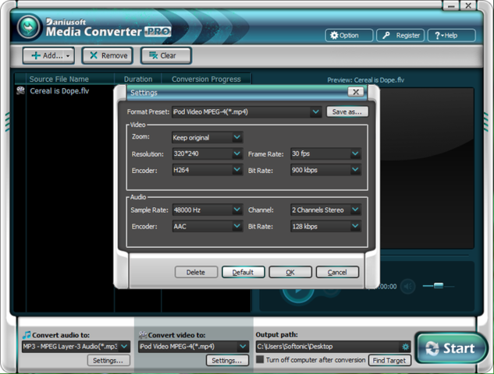Close the Media Converter window
The image size is (494, 374).
(468, 5)
